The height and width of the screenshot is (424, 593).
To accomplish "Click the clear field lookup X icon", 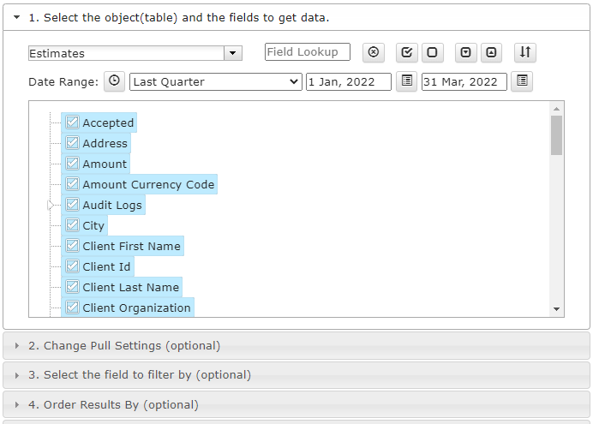I will 374,52.
